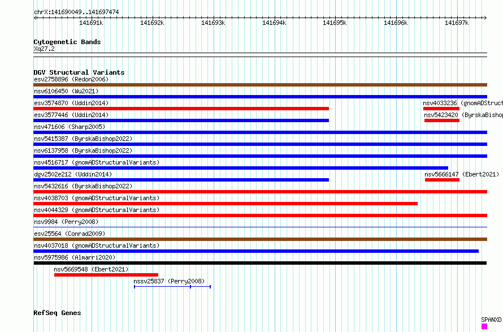Select the brown esv25564 variant bar
The image size is (503, 332).
[x=260, y=239]
